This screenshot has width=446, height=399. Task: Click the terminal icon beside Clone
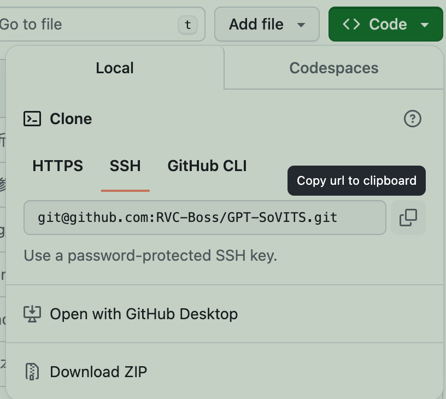(x=32, y=119)
